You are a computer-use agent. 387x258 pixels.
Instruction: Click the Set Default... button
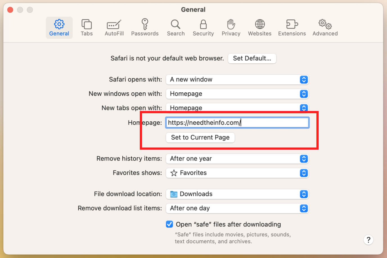(252, 58)
